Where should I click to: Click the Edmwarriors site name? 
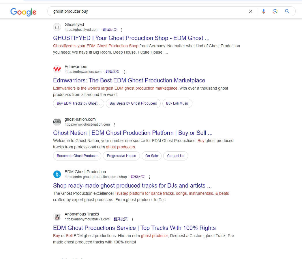tap(76, 67)
